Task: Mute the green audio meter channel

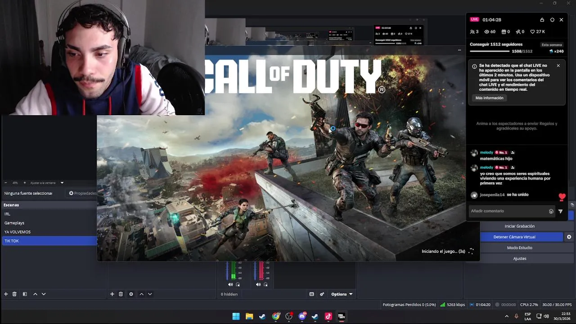Action: [230, 284]
